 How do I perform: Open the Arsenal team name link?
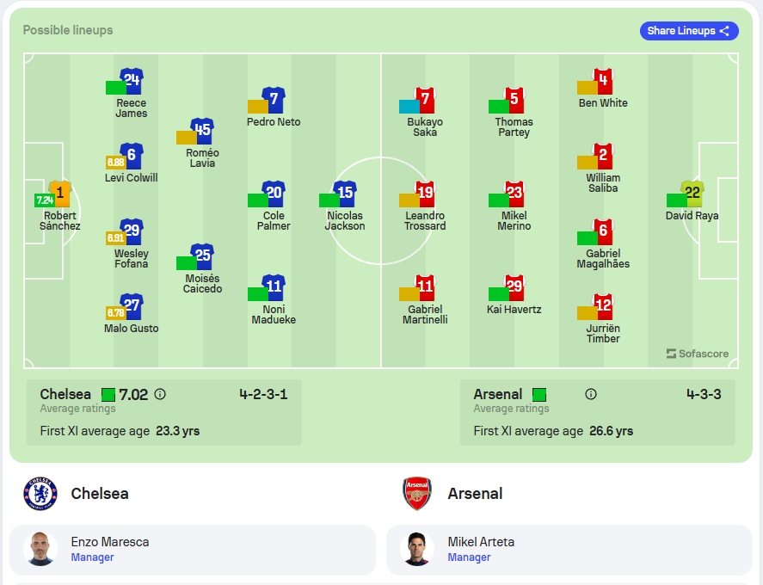tap(475, 494)
